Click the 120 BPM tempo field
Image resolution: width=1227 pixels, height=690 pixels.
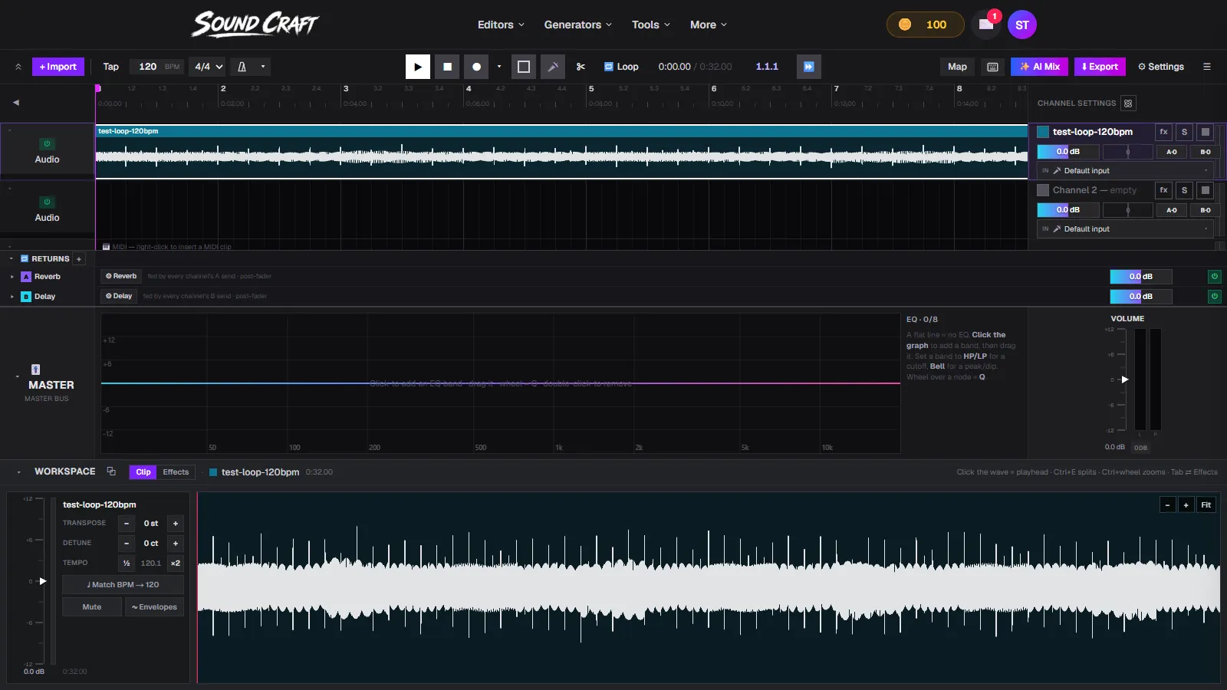coord(158,67)
